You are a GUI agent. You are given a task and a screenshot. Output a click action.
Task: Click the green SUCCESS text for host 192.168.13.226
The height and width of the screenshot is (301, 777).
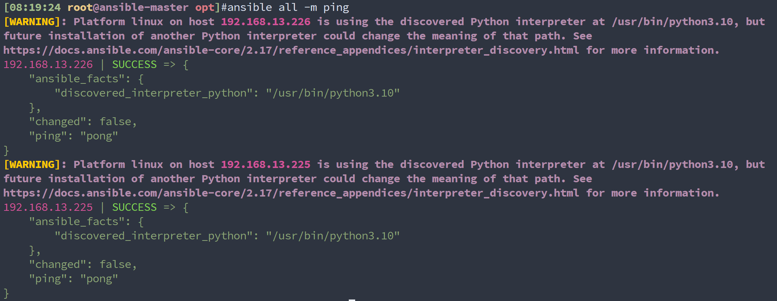tap(134, 65)
